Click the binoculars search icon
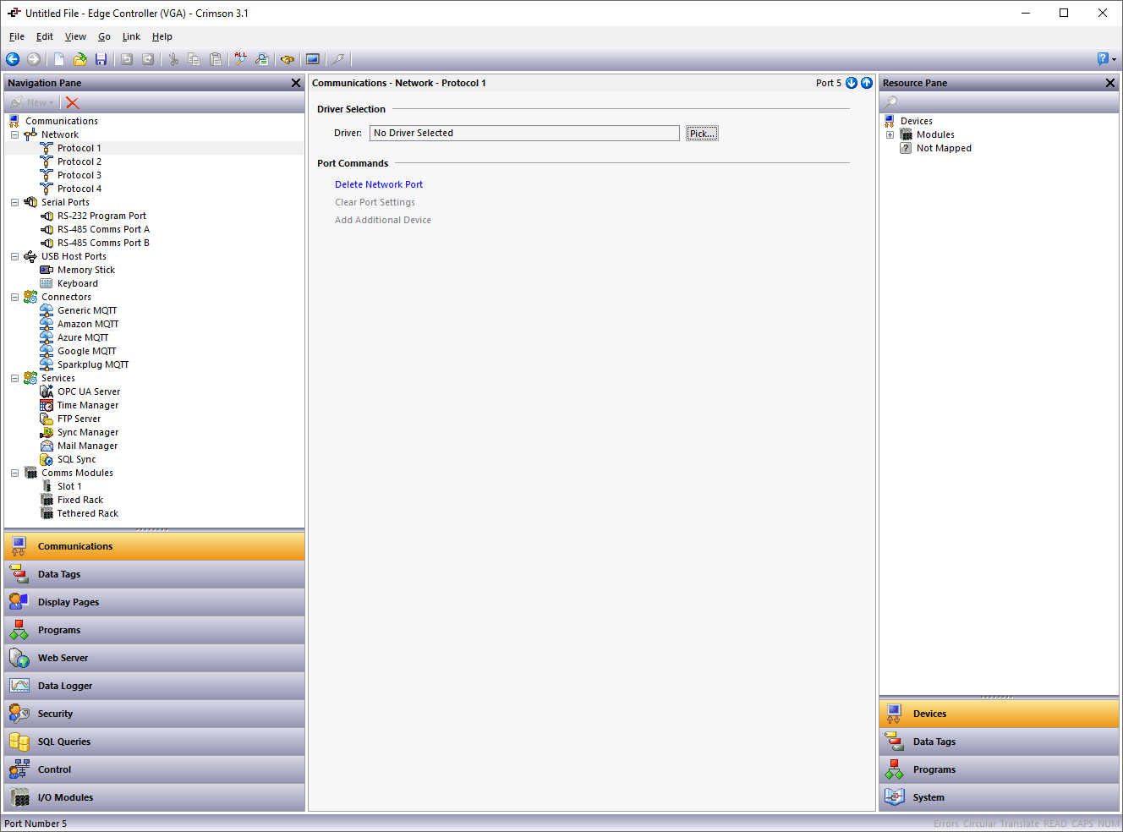 (288, 59)
